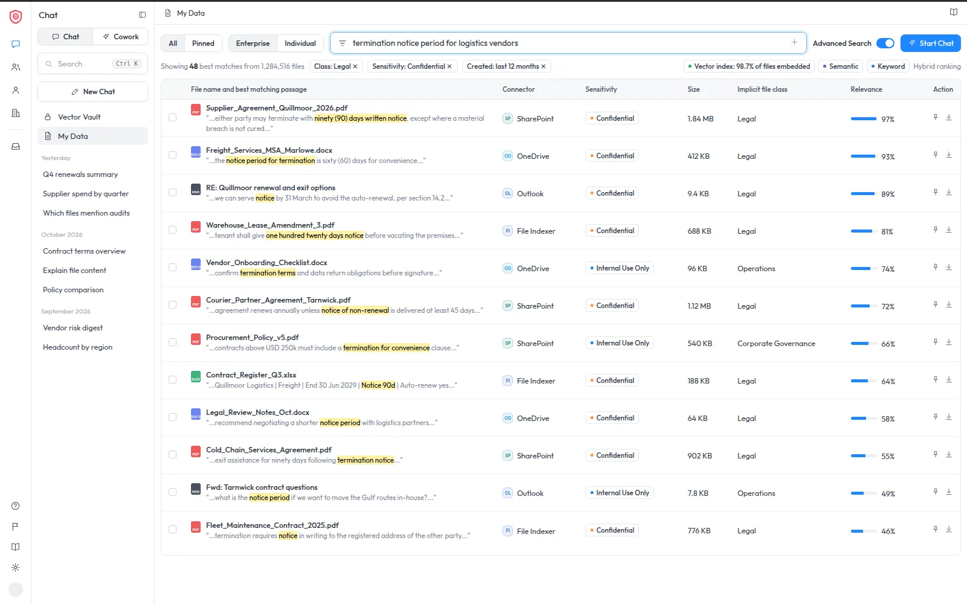The height and width of the screenshot is (604, 967).
Task: Open the team members icon in left rail
Action: (16, 67)
